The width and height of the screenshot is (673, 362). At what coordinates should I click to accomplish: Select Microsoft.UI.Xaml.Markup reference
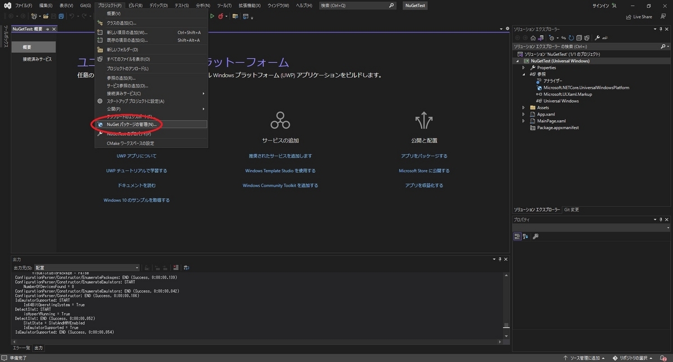click(x=568, y=94)
